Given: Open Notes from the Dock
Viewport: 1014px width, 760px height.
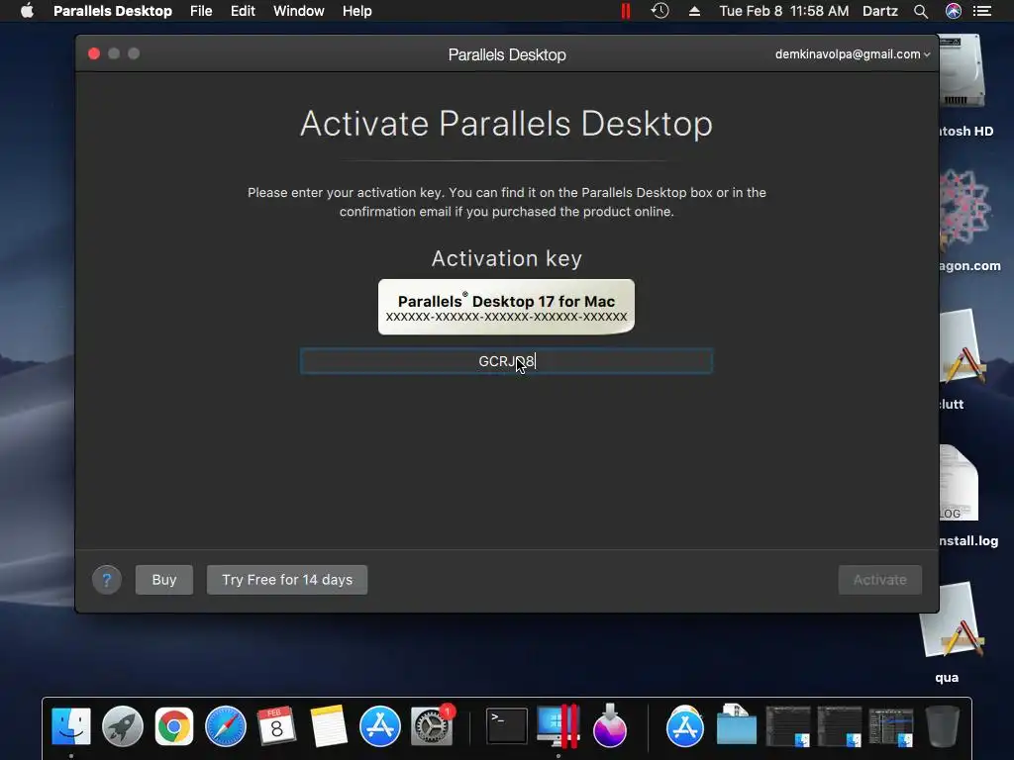Looking at the screenshot, I should [329, 726].
